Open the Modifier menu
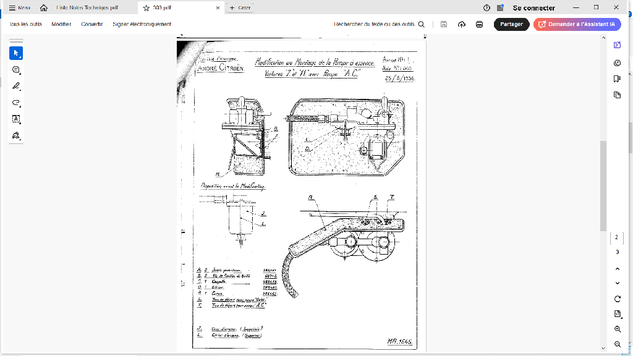The width and height of the screenshot is (633, 356). click(61, 24)
